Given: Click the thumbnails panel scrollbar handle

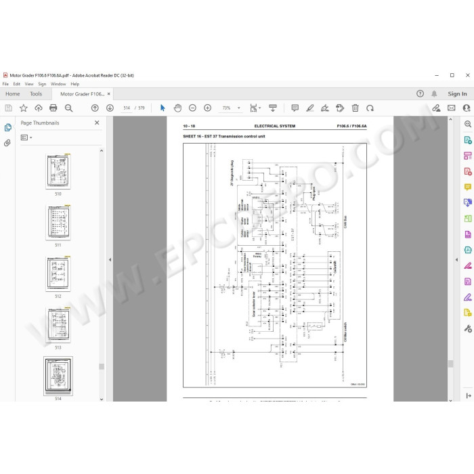Looking at the screenshot, I should click(102, 366).
